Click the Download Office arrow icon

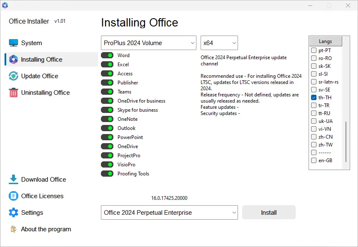pyautogui.click(x=13, y=179)
